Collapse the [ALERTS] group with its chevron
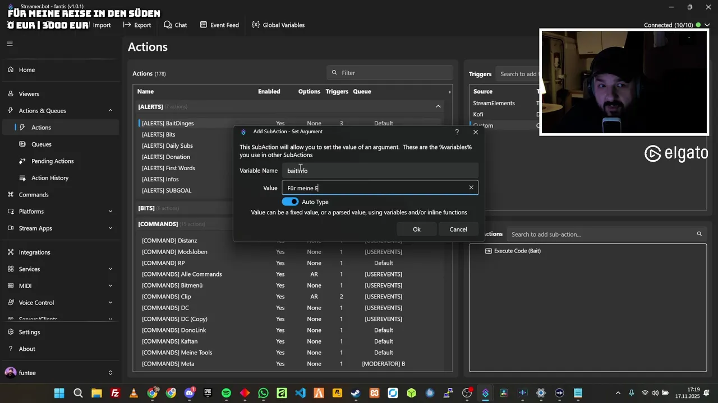Image resolution: width=718 pixels, height=403 pixels. pos(438,106)
